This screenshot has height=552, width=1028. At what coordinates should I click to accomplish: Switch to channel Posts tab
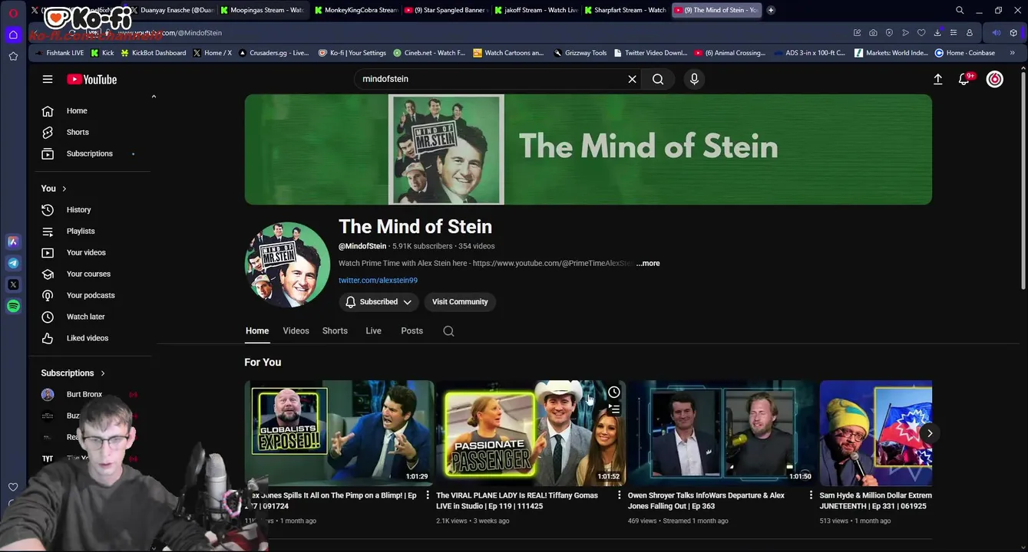(412, 331)
